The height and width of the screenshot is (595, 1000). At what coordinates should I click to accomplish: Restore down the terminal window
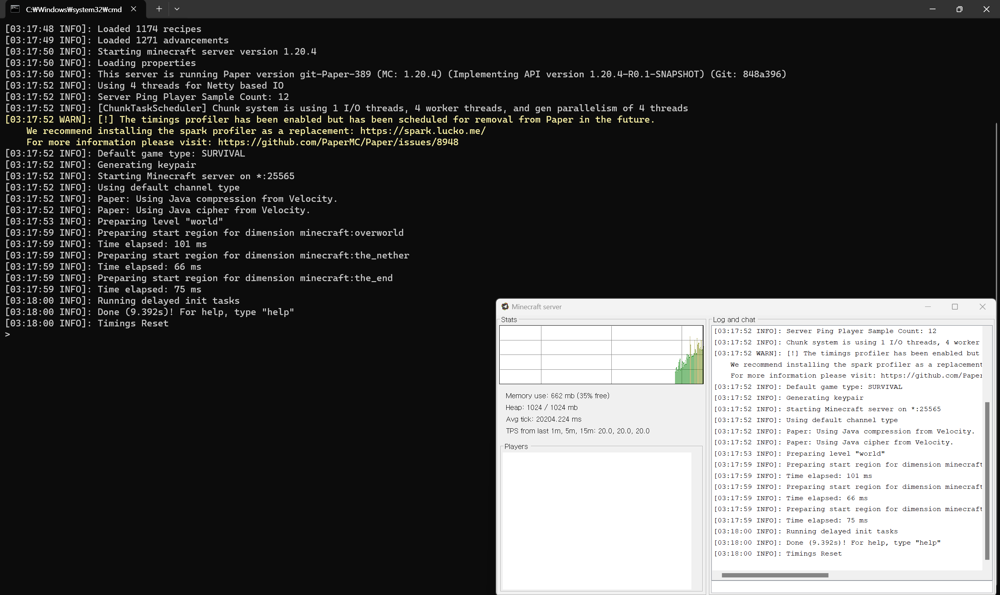[959, 9]
